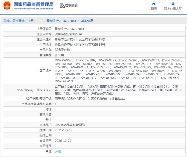The width and height of the screenshot is (187, 157).
Task: Click the 审批部门 value 山东省药品监督管理局
Action: pyautogui.click(x=70, y=125)
